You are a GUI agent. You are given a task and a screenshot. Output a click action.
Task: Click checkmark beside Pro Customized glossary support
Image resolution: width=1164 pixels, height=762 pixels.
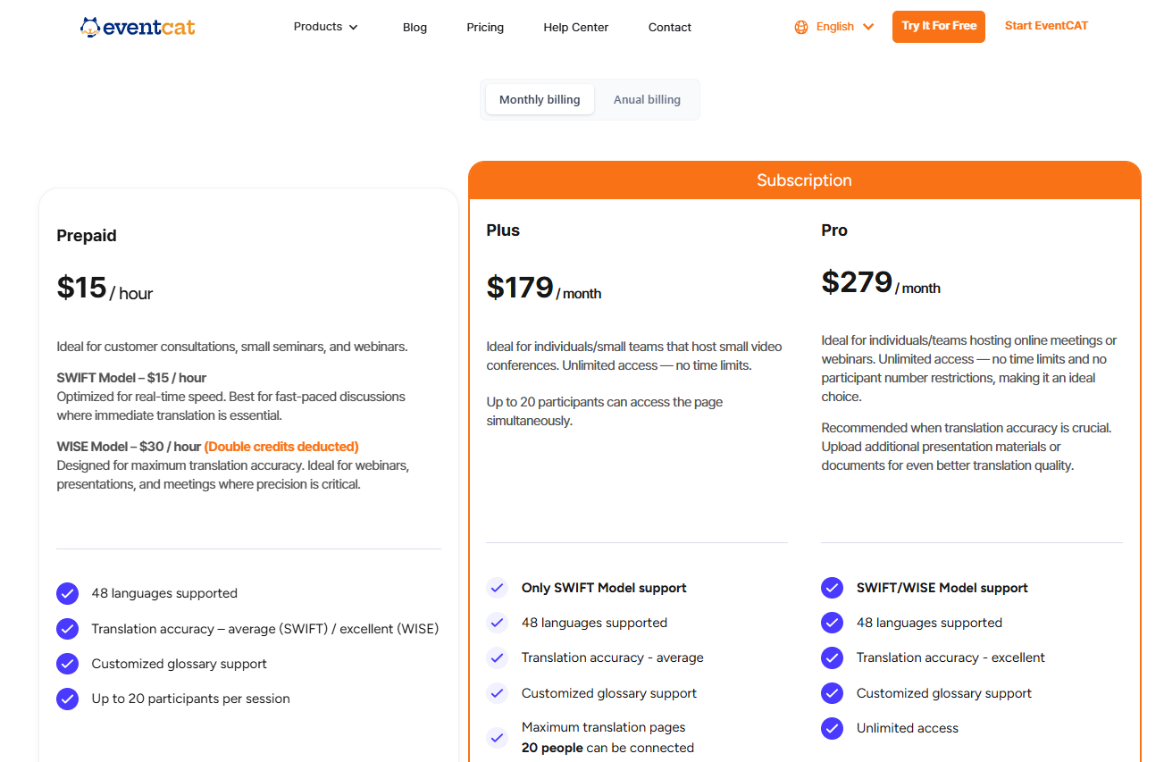click(x=832, y=693)
